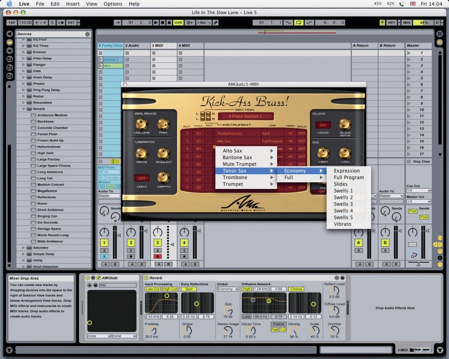Launch the Intro clip on track 1
This screenshot has width=449, height=359.
pyautogui.click(x=100, y=66)
